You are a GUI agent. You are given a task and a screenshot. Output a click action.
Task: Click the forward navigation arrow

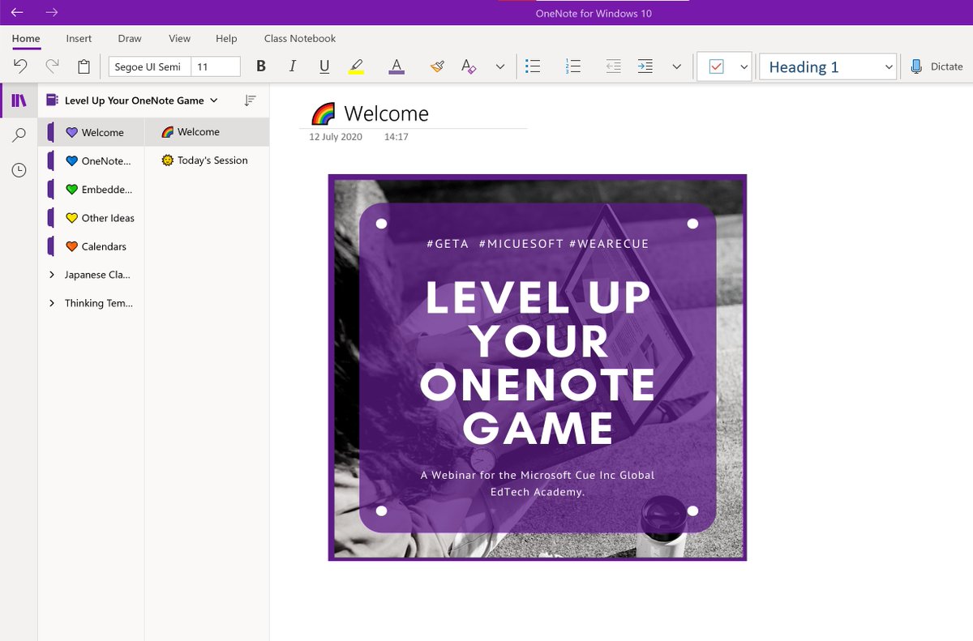[x=52, y=12]
